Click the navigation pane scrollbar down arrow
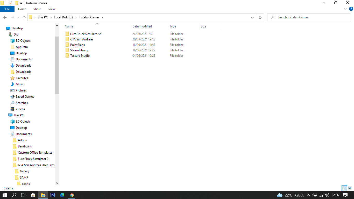354x199 pixels. click(x=57, y=183)
